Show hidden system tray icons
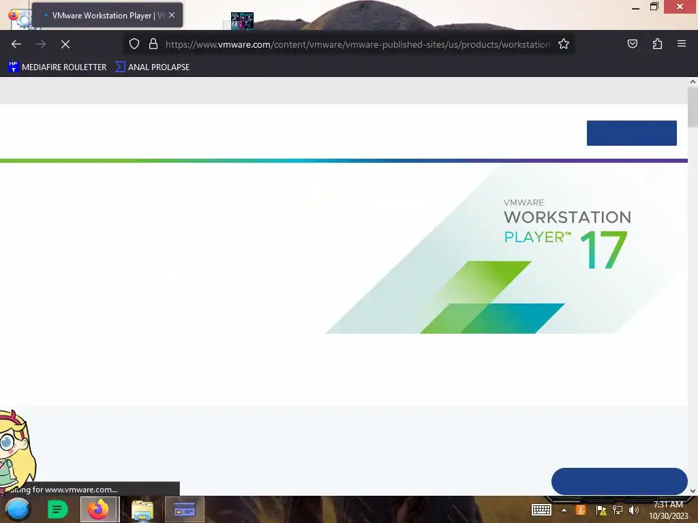Image resolution: width=698 pixels, height=523 pixels. point(564,510)
